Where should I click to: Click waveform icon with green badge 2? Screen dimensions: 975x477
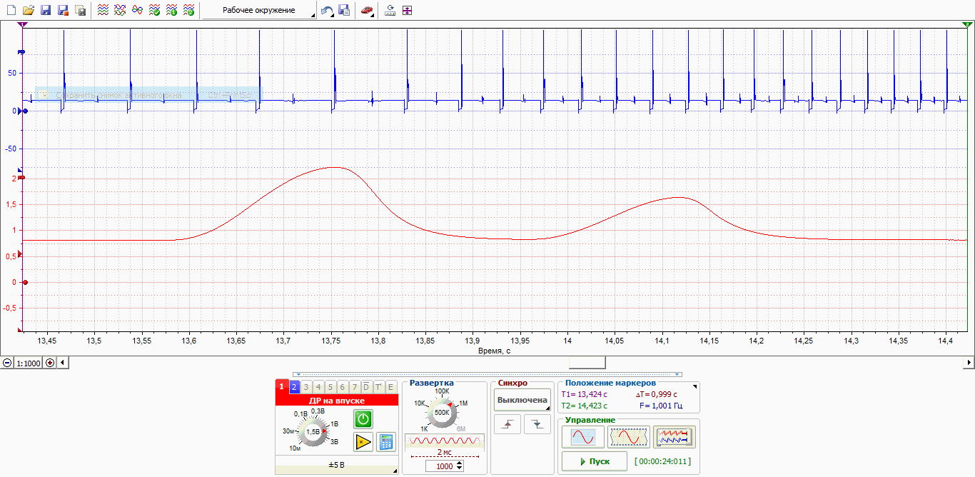click(x=188, y=10)
